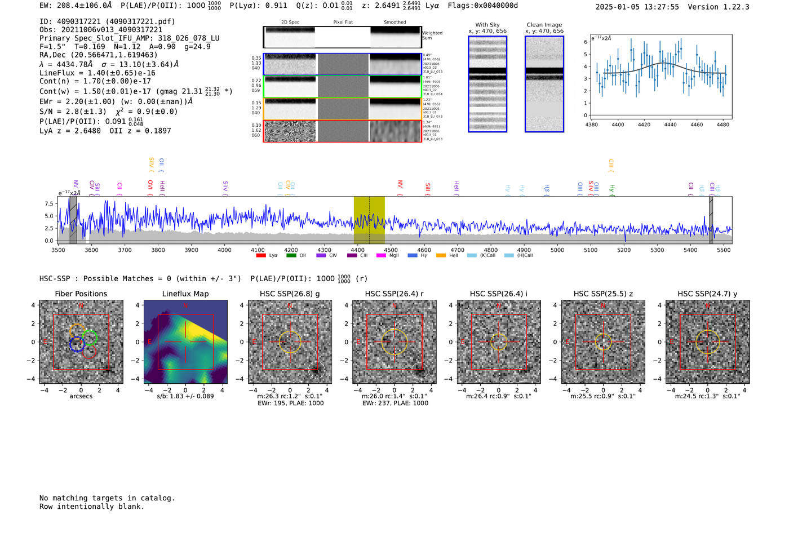Click the (H)CaII legend swatch
The image size is (789, 537).
pos(509,255)
